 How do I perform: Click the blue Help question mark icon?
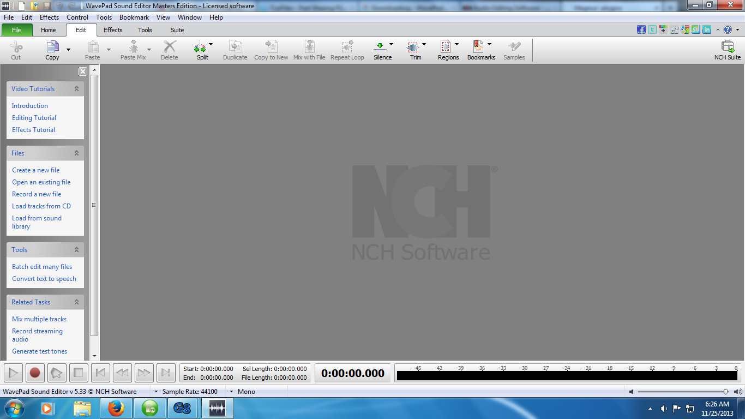[728, 30]
